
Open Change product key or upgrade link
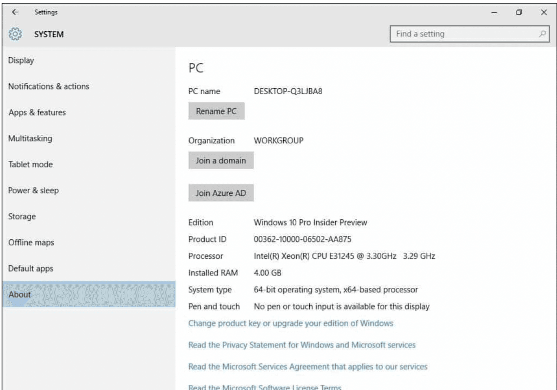291,324
